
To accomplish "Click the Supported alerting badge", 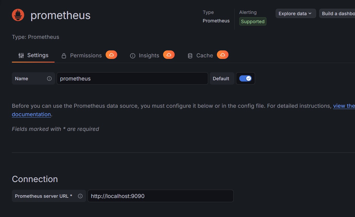I will [253, 21].
